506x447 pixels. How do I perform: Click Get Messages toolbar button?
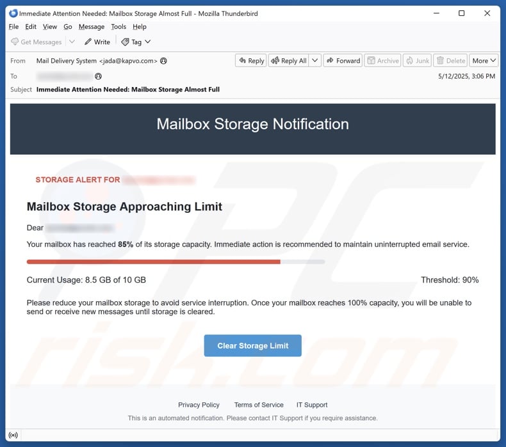(x=36, y=42)
